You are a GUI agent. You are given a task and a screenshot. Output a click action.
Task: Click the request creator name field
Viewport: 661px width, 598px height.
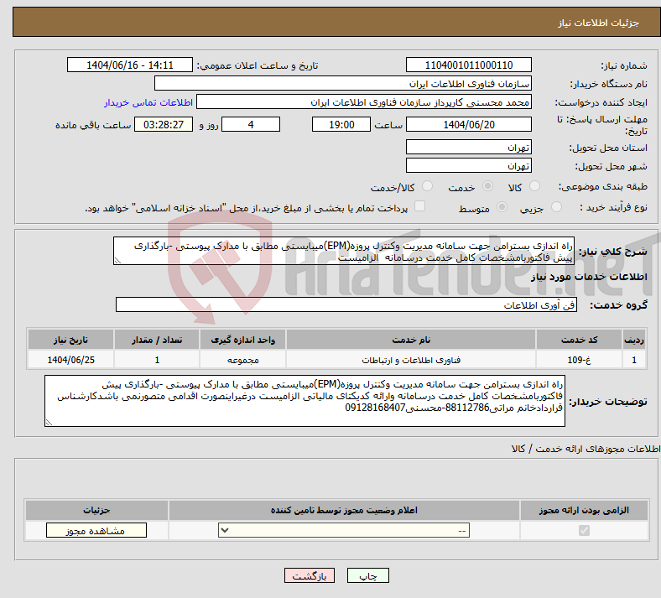(364, 102)
